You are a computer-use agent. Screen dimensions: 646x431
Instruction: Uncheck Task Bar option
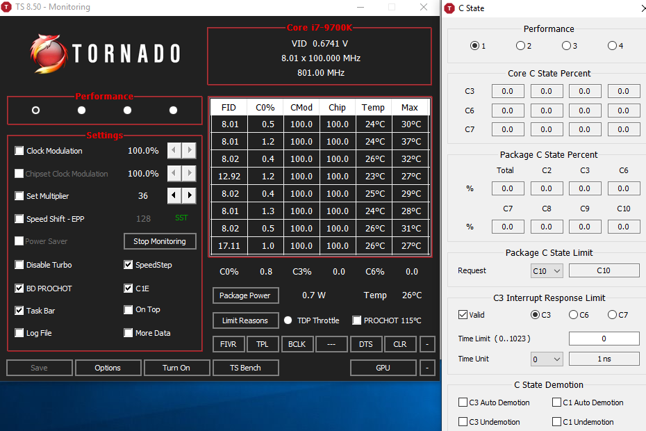point(19,310)
